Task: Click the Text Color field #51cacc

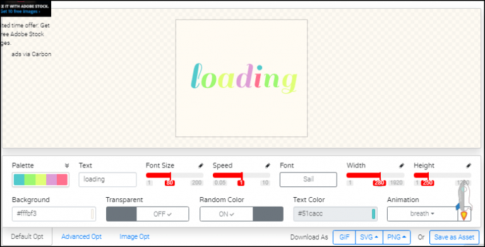Action: [x=335, y=214]
